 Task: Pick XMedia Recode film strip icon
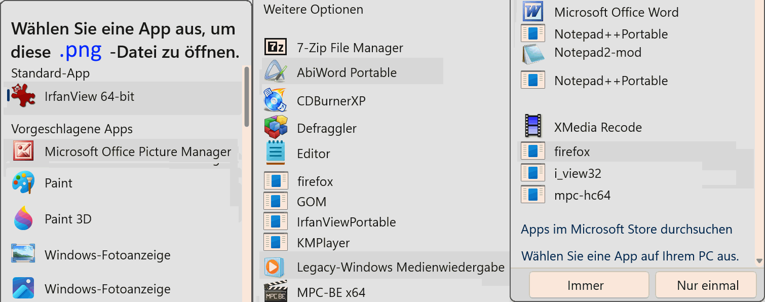coord(532,127)
